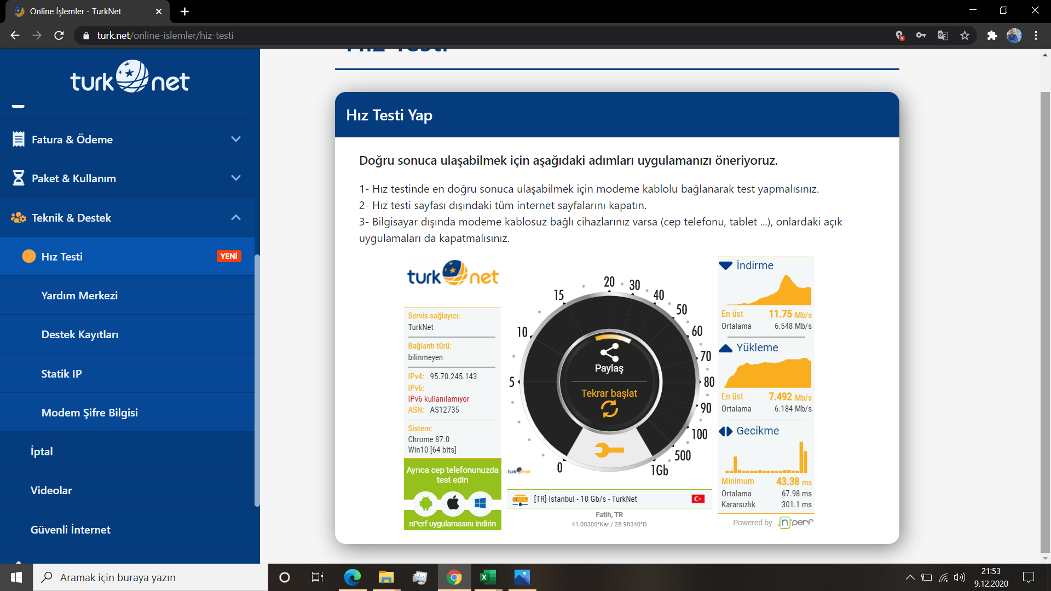
Task: Click the Yükleme upload graph
Action: tap(769, 373)
